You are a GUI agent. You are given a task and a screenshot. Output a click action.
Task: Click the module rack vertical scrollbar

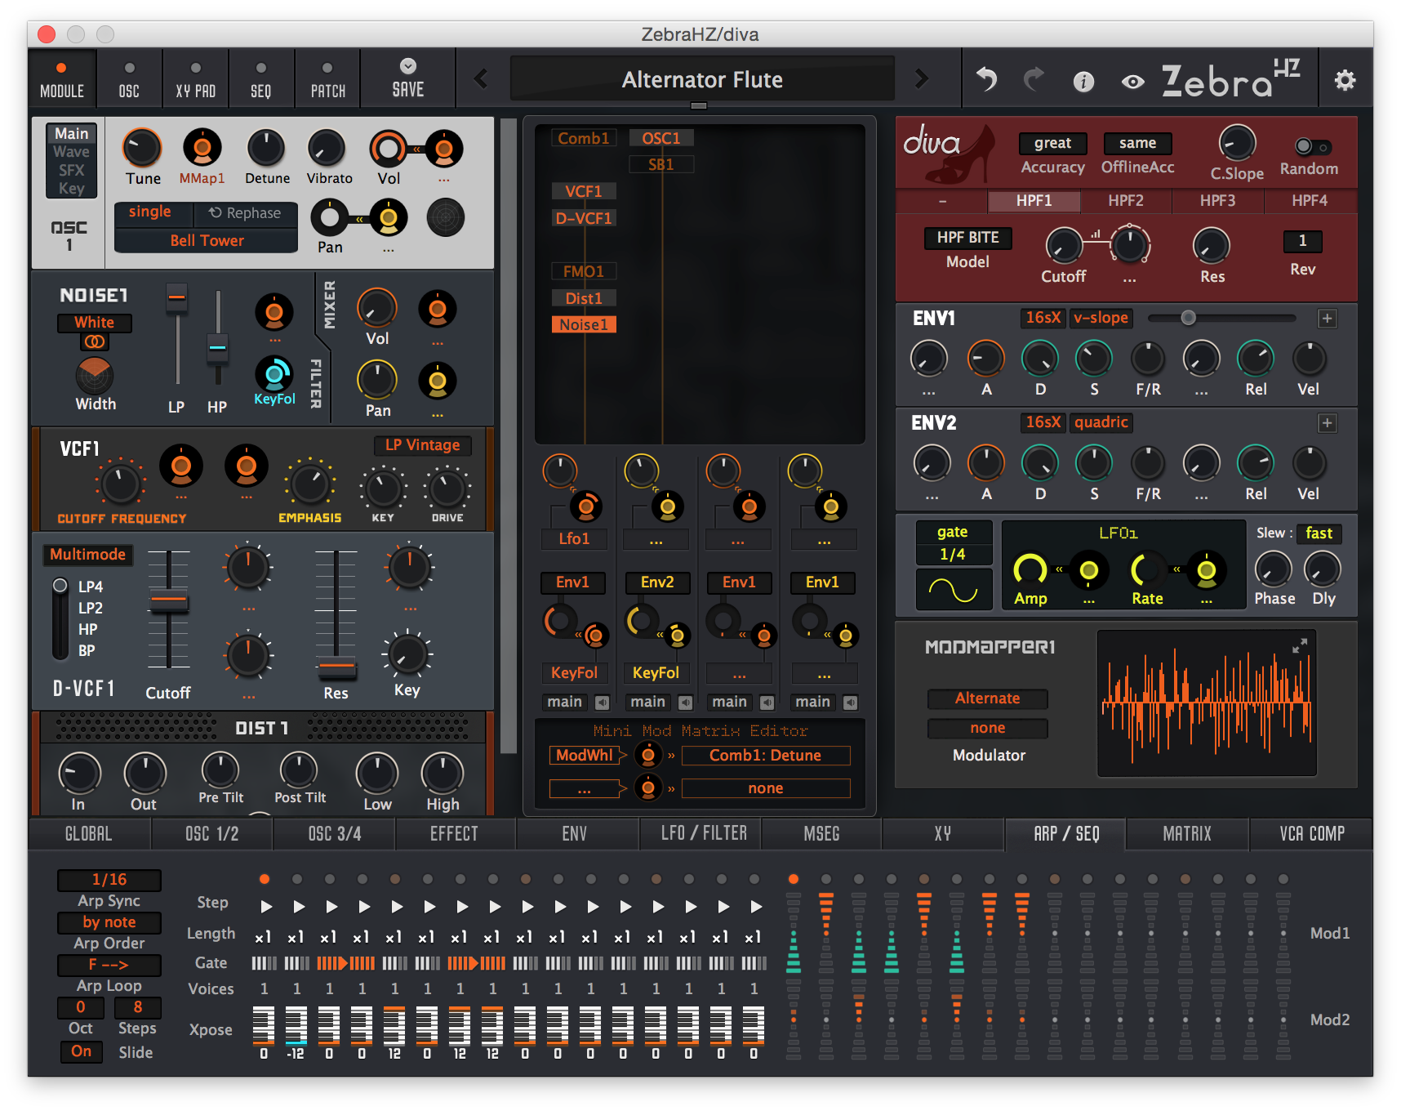[509, 435]
